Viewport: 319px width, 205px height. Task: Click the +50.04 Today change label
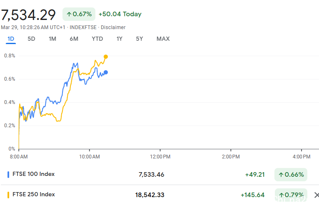coord(120,14)
